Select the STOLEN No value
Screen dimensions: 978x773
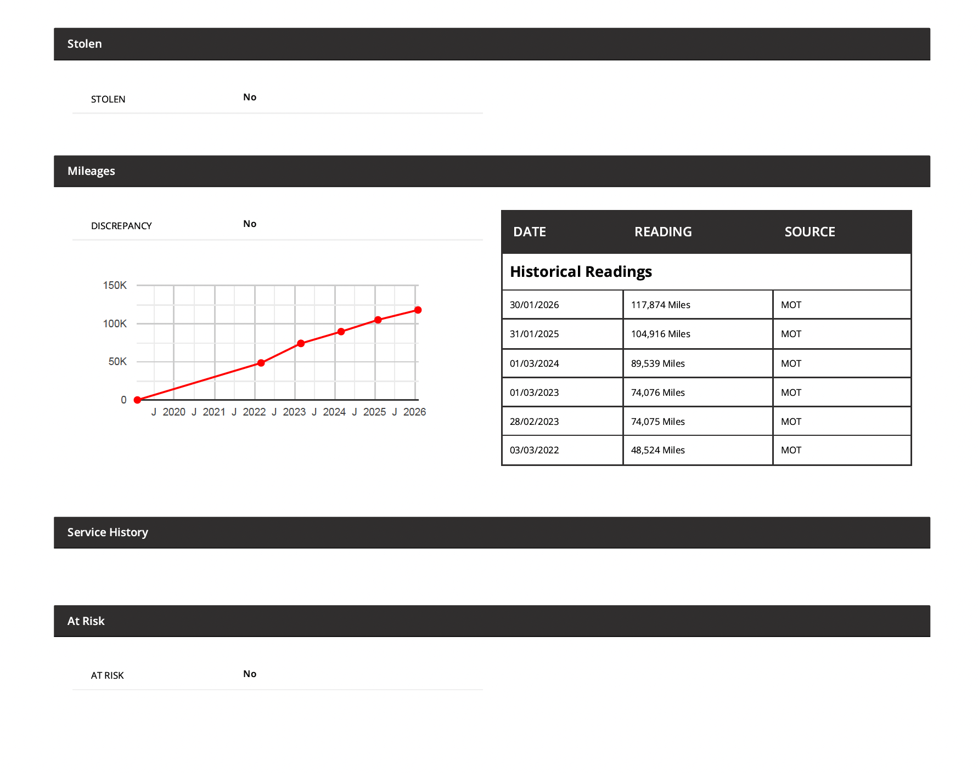(250, 96)
